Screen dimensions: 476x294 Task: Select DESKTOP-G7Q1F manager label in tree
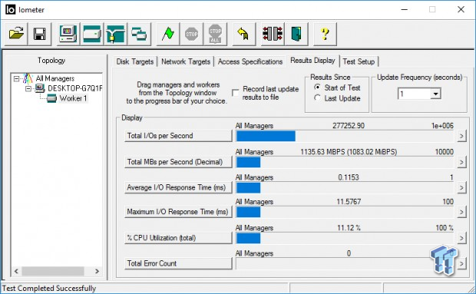75,88
